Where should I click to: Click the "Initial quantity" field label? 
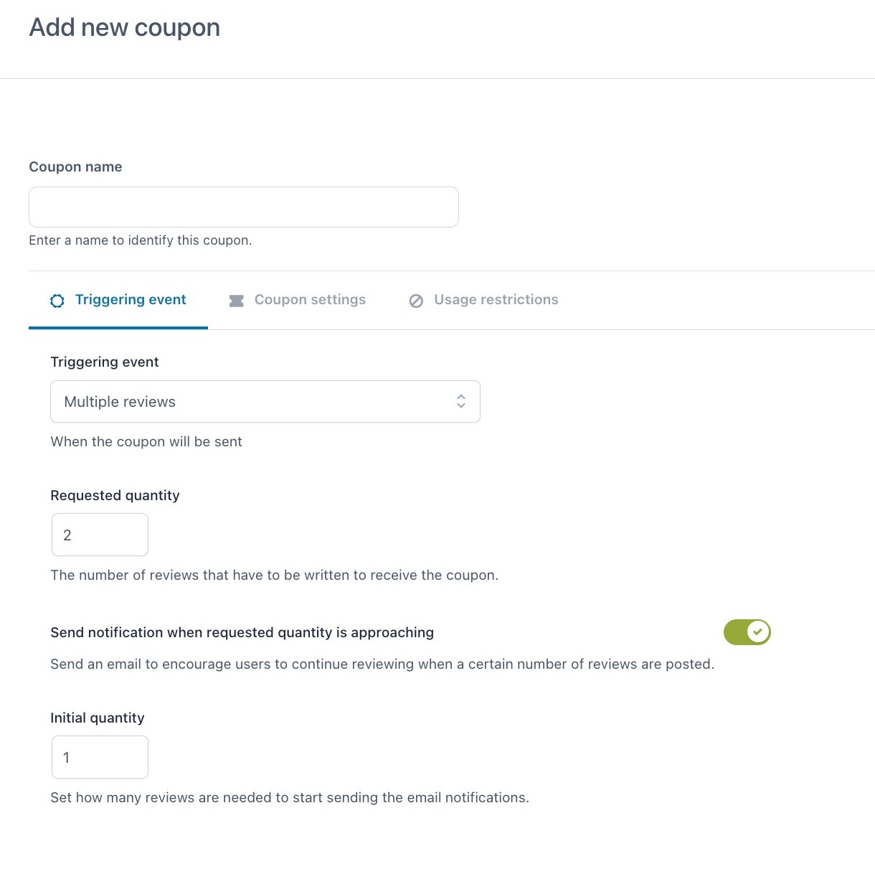pyautogui.click(x=98, y=718)
